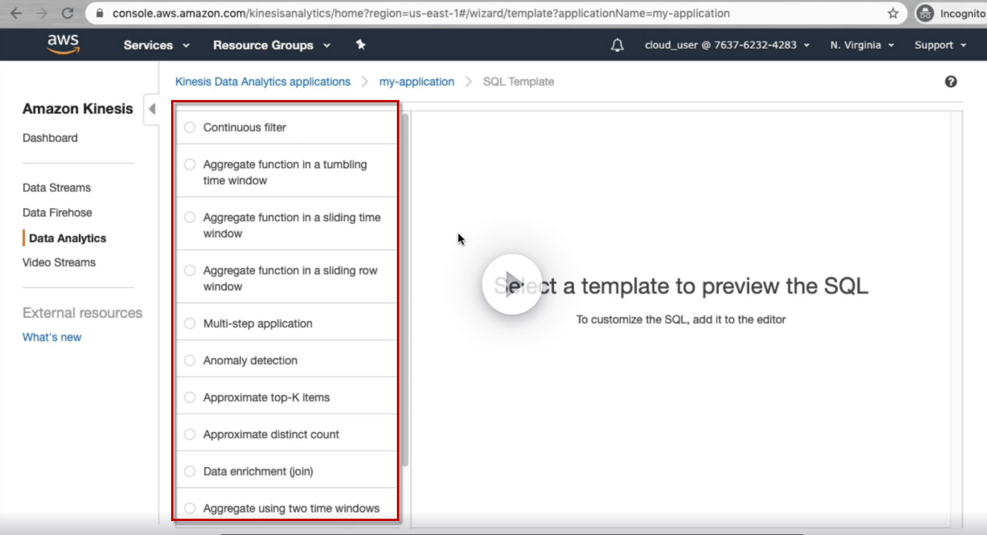
Task: Select the Continuous filter template
Action: pyautogui.click(x=190, y=127)
